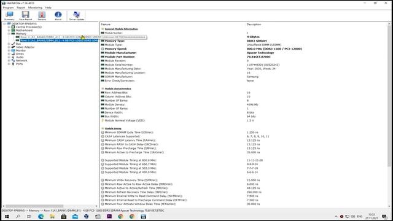
Task: Expand the Central Processor(s) branch
Action: point(9,27)
